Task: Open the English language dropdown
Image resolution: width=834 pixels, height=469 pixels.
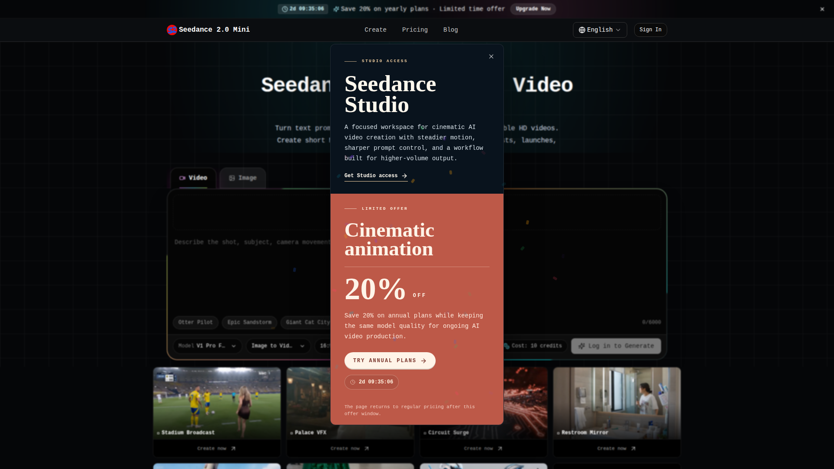Action: click(600, 30)
